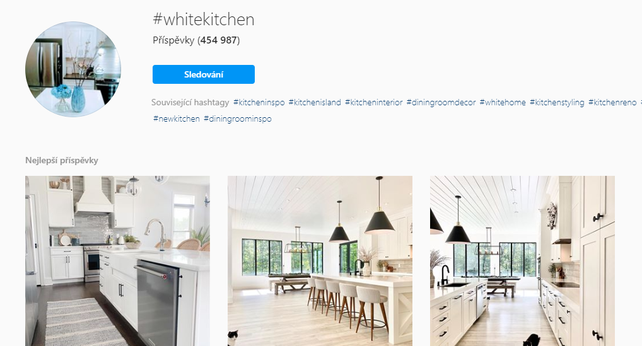
Task: Select the #whitehome hashtag link
Action: pyautogui.click(x=503, y=103)
